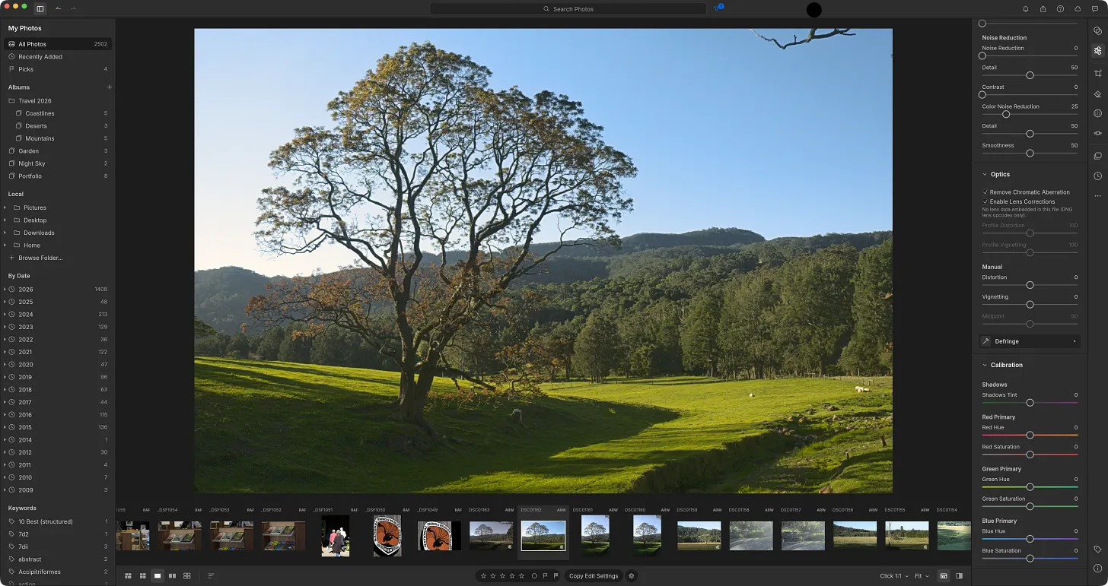The image size is (1108, 586).
Task: Select the Edit sliders panel icon
Action: [x=1097, y=51]
